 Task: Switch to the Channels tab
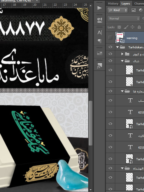pyautogui.click(x=139, y=4)
